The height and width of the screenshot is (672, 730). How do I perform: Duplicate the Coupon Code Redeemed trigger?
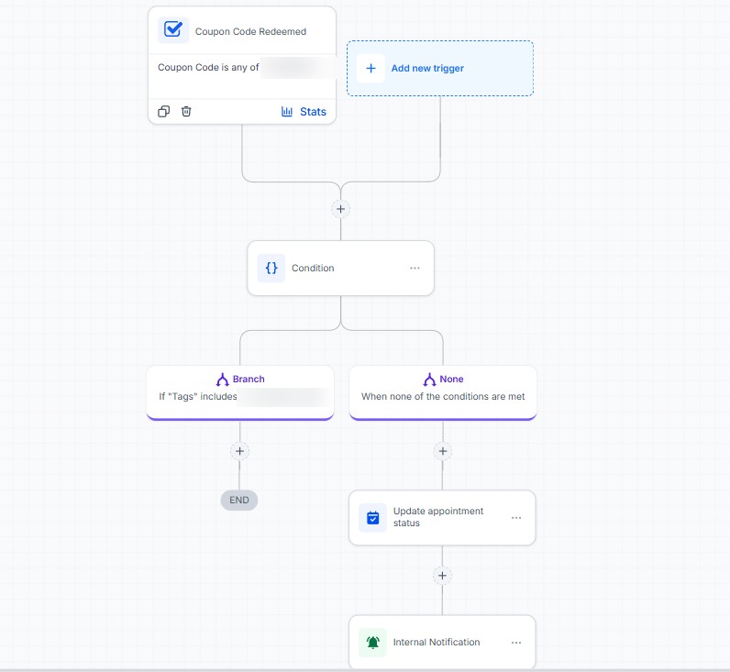[x=164, y=112]
